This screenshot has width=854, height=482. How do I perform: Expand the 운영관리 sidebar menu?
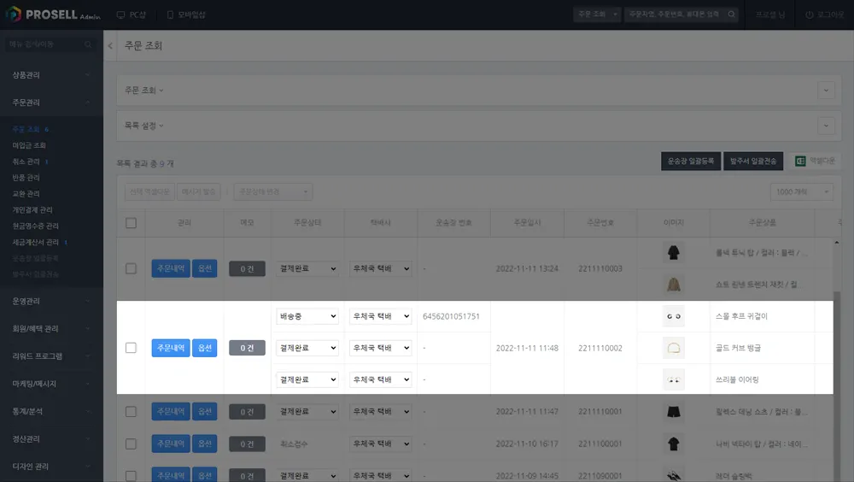[51, 302]
